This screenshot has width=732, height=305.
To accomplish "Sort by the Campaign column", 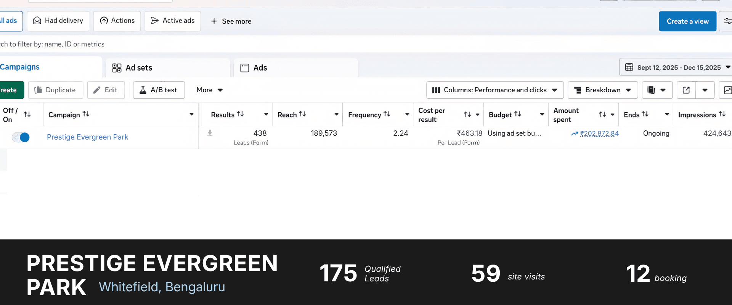I will (x=86, y=114).
